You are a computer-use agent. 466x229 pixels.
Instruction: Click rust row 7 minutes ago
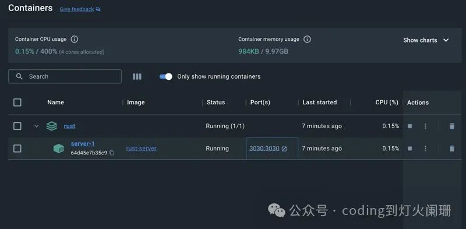322,126
